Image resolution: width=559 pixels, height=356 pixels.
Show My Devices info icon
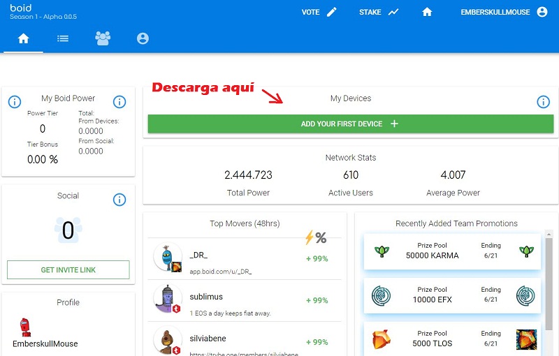coord(544,102)
